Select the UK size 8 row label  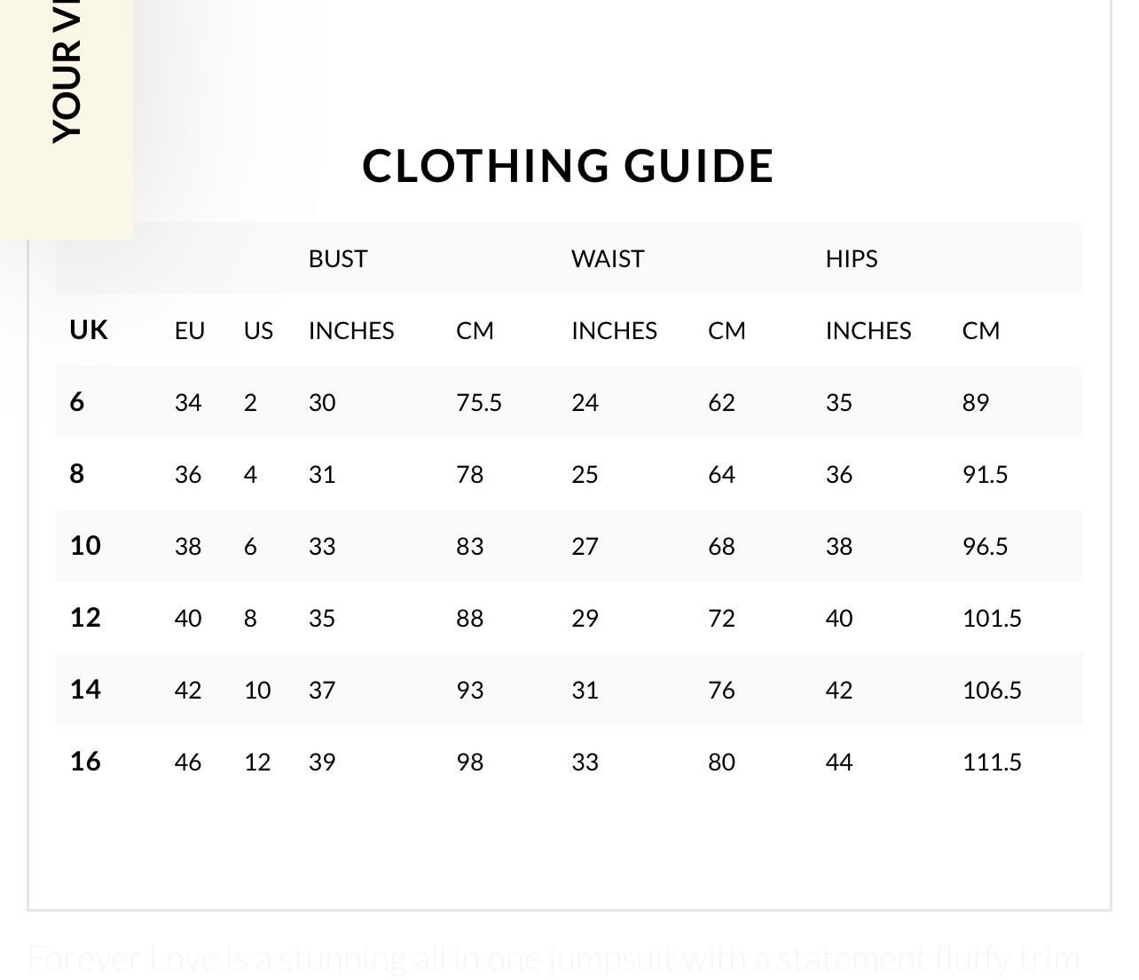point(77,474)
